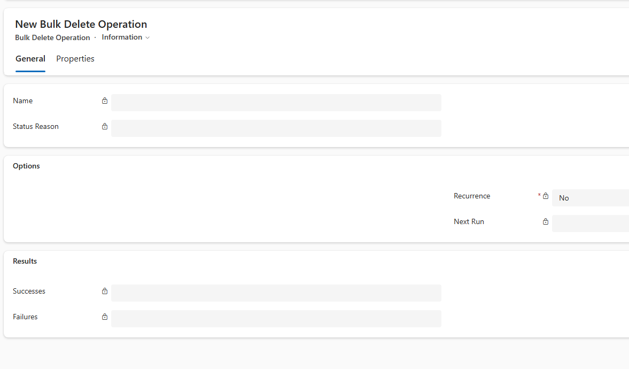
Task: Expand the Information form selector
Action: [x=126, y=37]
